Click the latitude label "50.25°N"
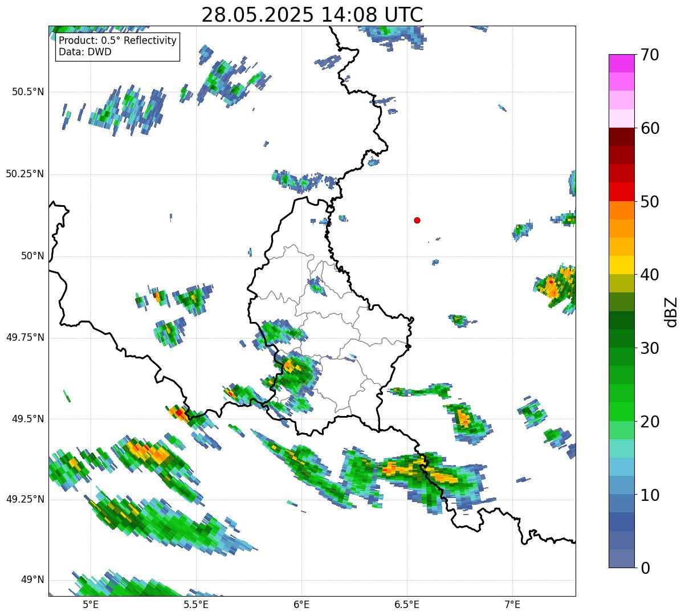Image resolution: width=685 pixels, height=616 pixels. pyautogui.click(x=25, y=174)
